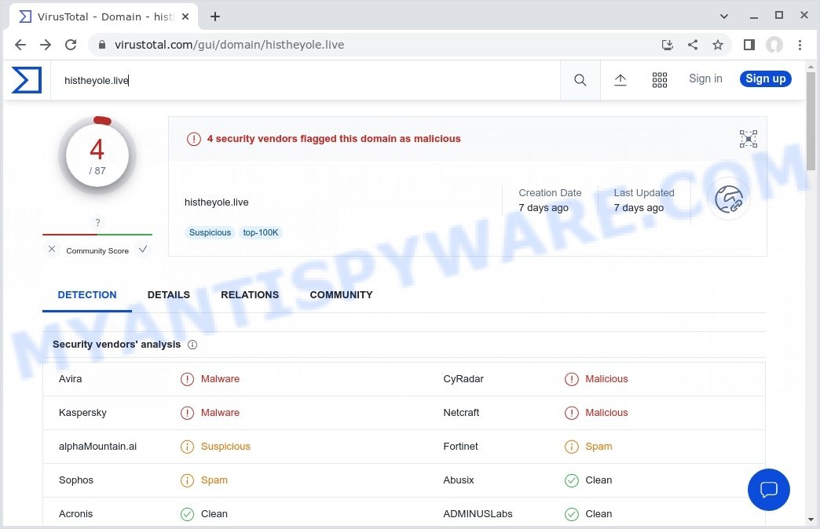Click the histheyole.live search field

306,80
